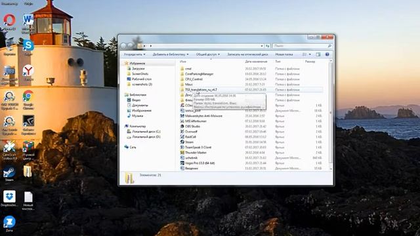420x236 pixels.
Task: Open the Видео library
Action: pos(136,100)
